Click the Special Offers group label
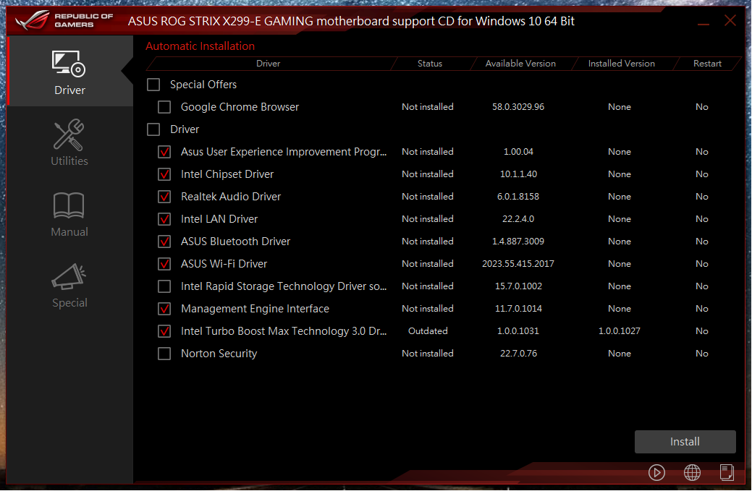The width and height of the screenshot is (752, 491). [203, 85]
